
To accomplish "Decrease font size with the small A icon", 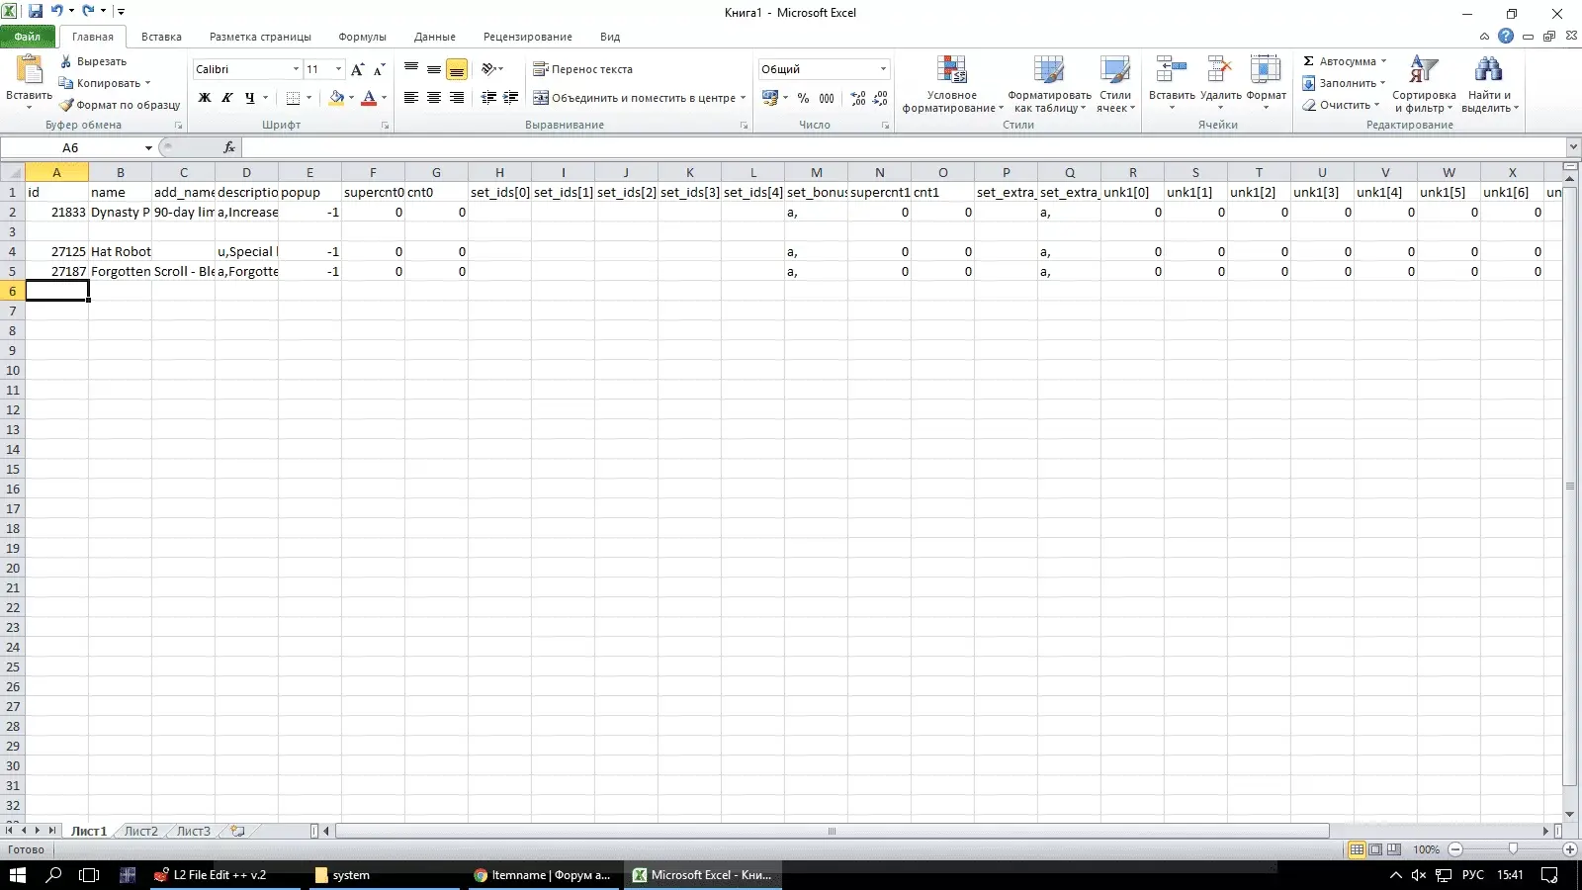I will [x=379, y=69].
